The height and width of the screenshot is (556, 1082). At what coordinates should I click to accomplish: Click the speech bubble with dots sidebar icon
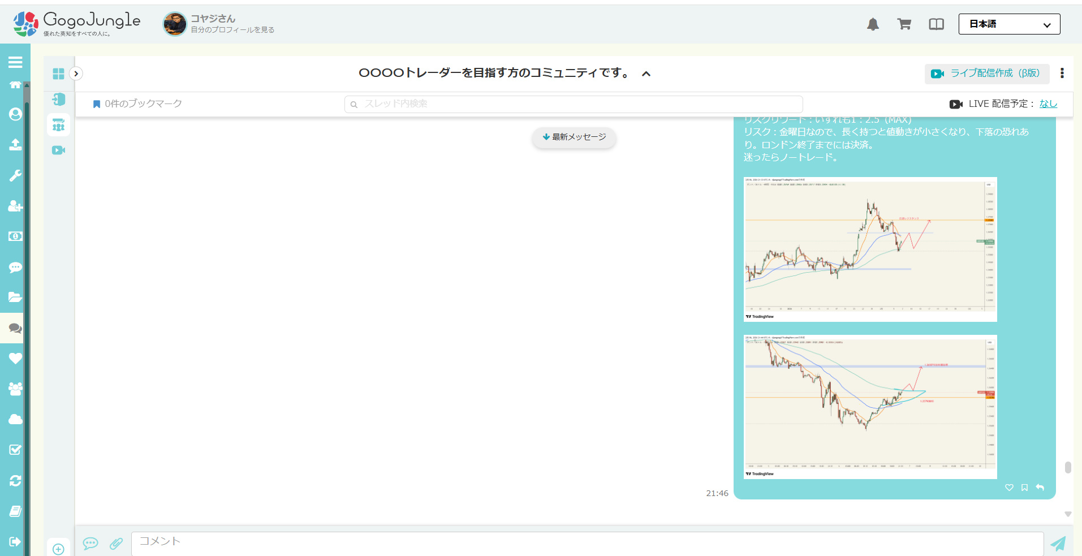click(15, 267)
